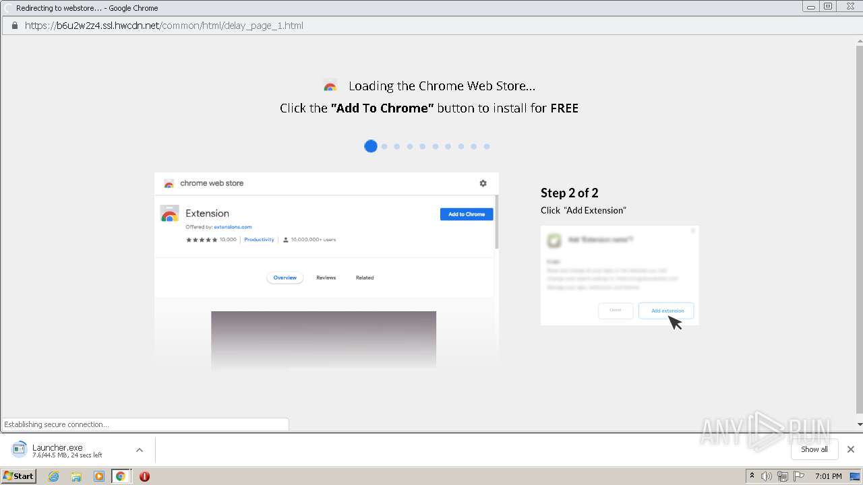Open the Windows Start menu
The width and height of the screenshot is (863, 485).
[19, 476]
